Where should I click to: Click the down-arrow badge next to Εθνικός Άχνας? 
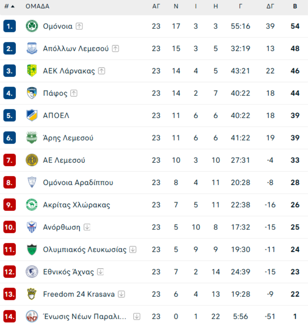point(100,272)
